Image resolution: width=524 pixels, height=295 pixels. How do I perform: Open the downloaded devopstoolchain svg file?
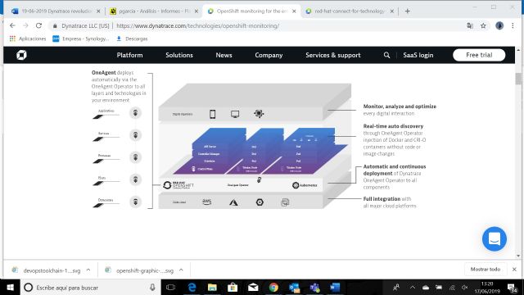click(x=47, y=270)
